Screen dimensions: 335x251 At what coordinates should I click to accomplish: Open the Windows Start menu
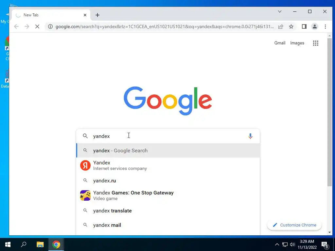[x=8, y=244]
